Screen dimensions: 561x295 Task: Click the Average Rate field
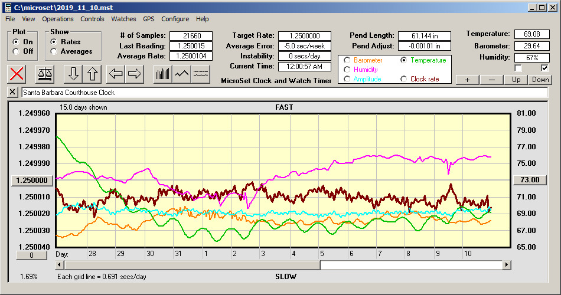tap(191, 56)
